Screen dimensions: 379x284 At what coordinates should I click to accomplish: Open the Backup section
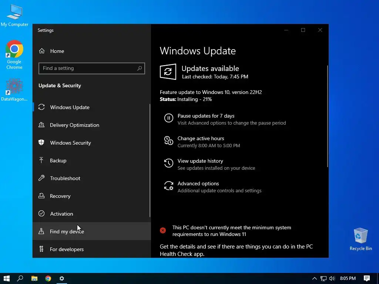coord(92,160)
